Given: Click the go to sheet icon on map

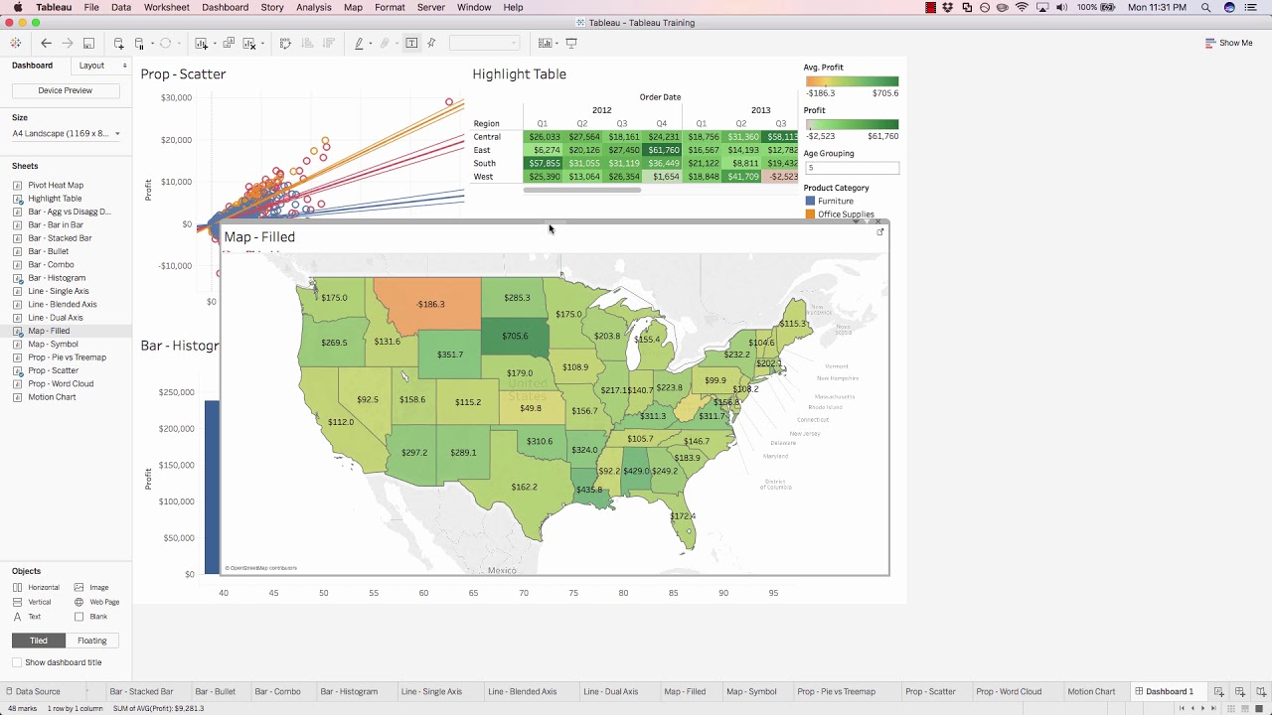Looking at the screenshot, I should coord(879,232).
